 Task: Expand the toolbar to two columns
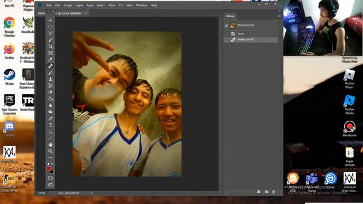(48, 11)
